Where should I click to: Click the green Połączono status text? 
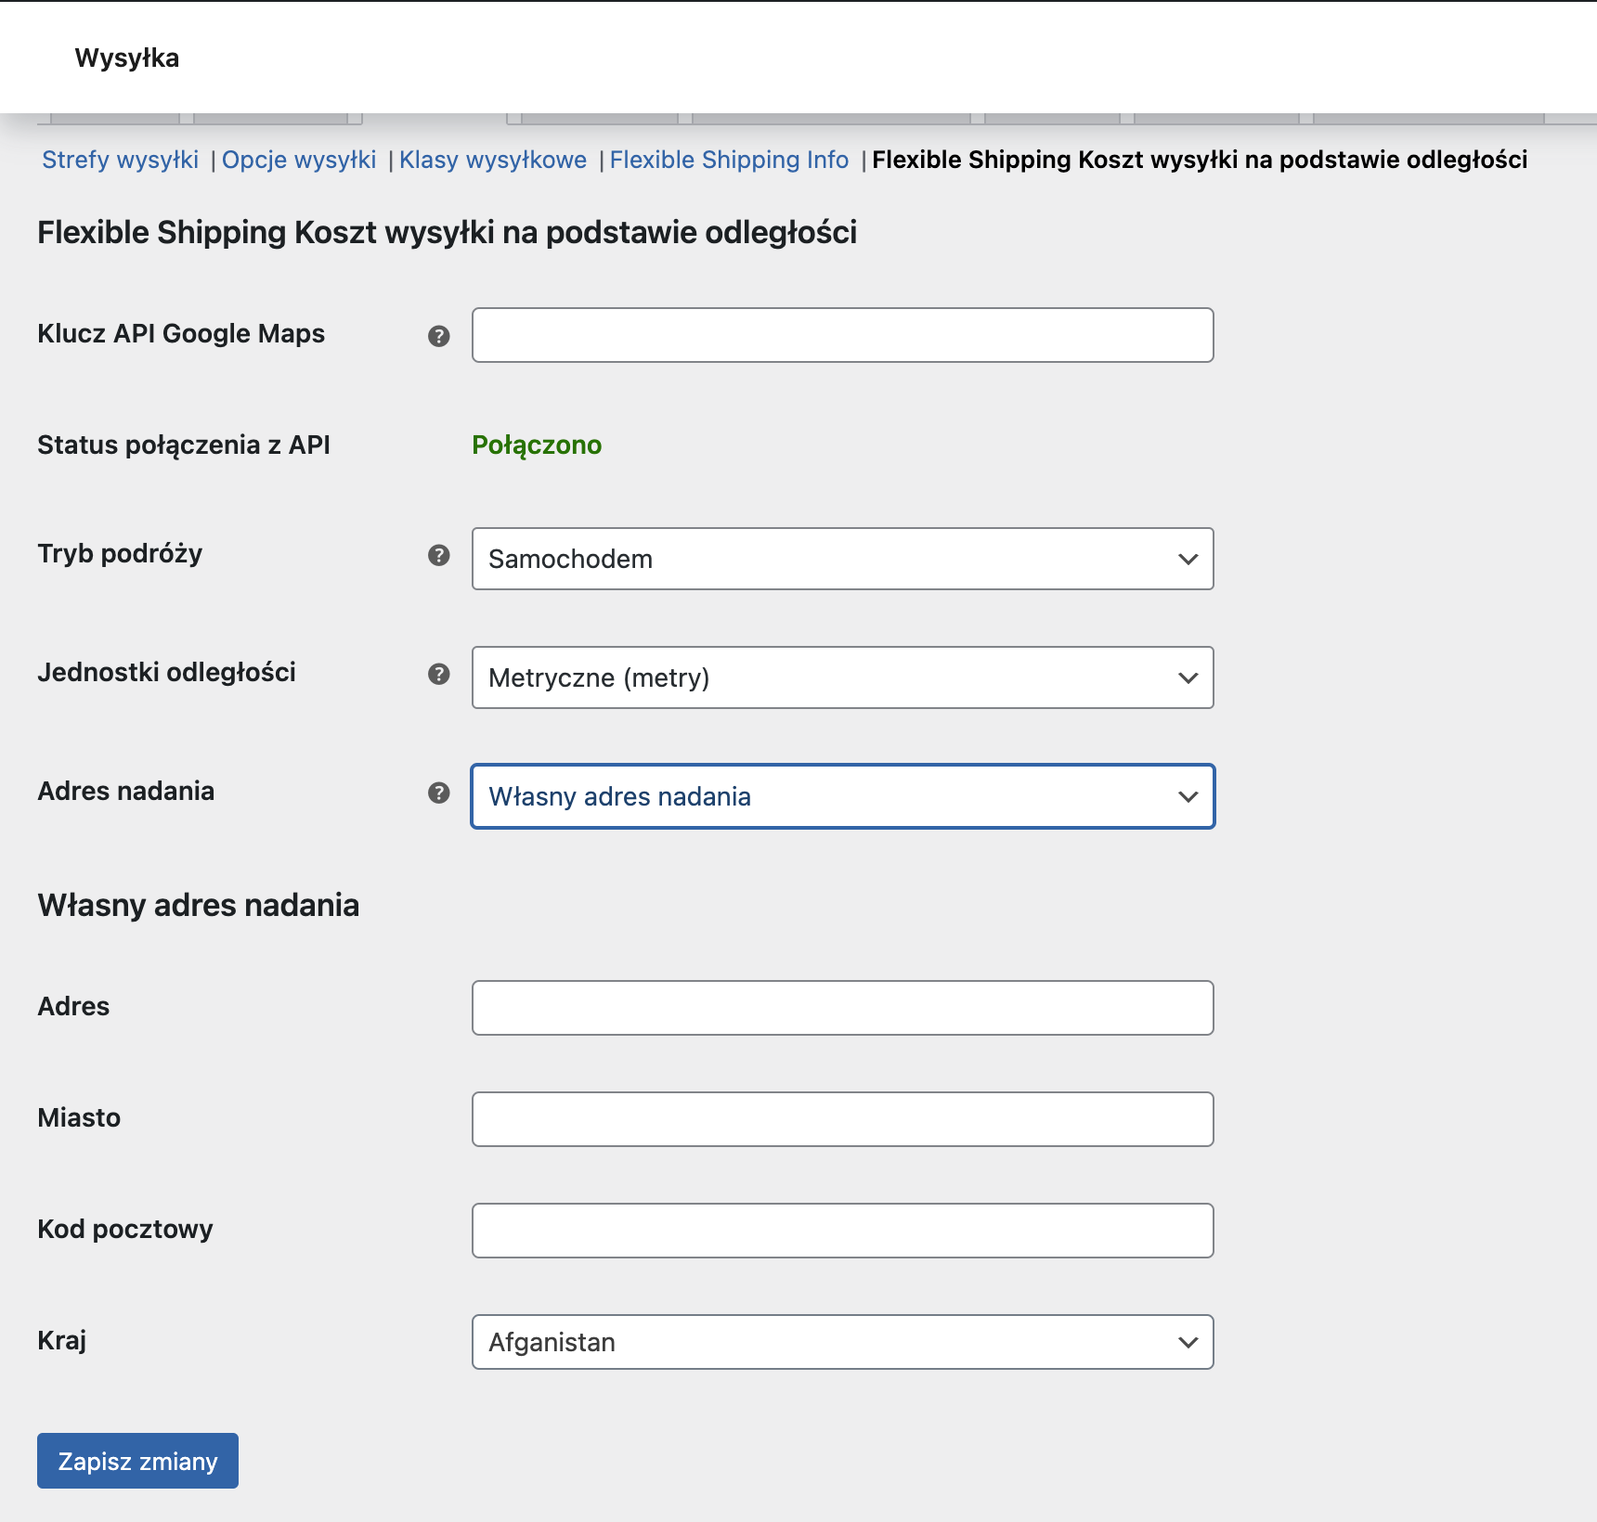tap(537, 445)
